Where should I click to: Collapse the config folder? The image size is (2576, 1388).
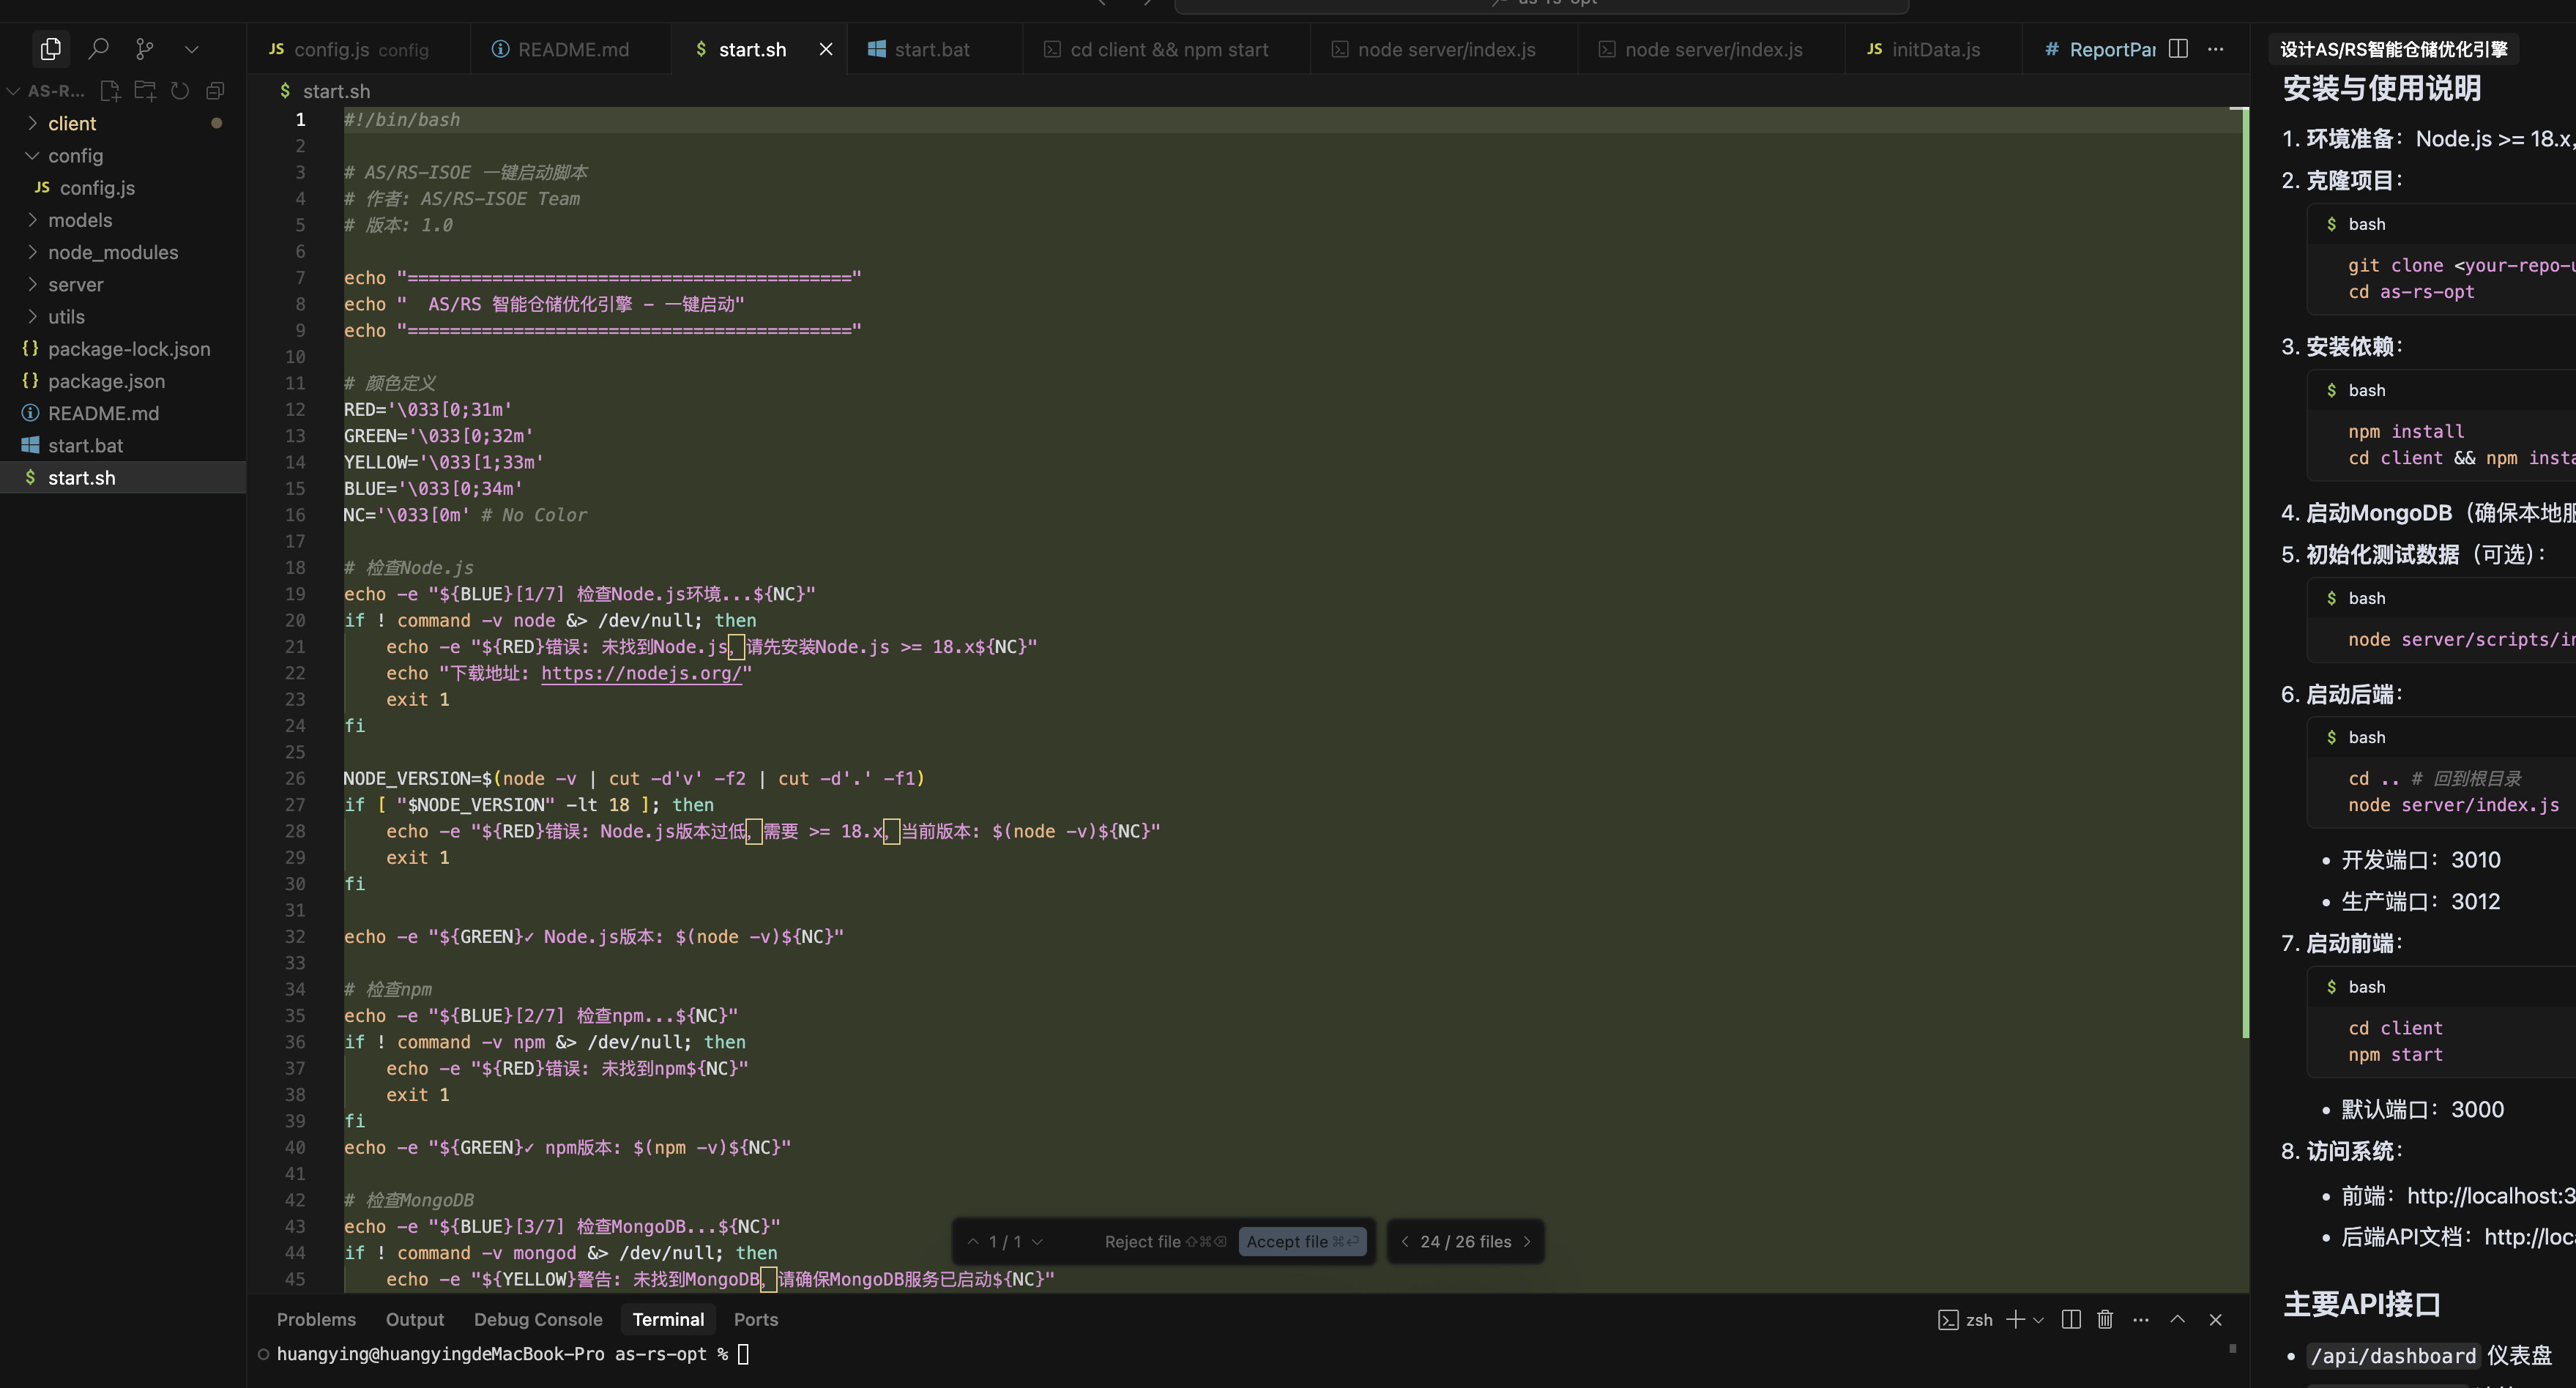75,155
